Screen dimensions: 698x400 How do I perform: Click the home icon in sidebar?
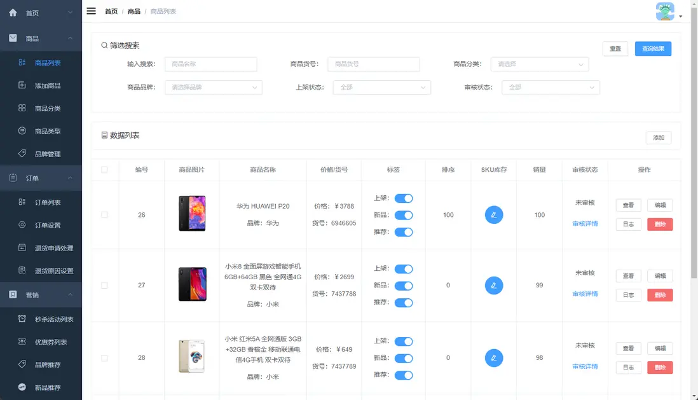[x=13, y=13]
